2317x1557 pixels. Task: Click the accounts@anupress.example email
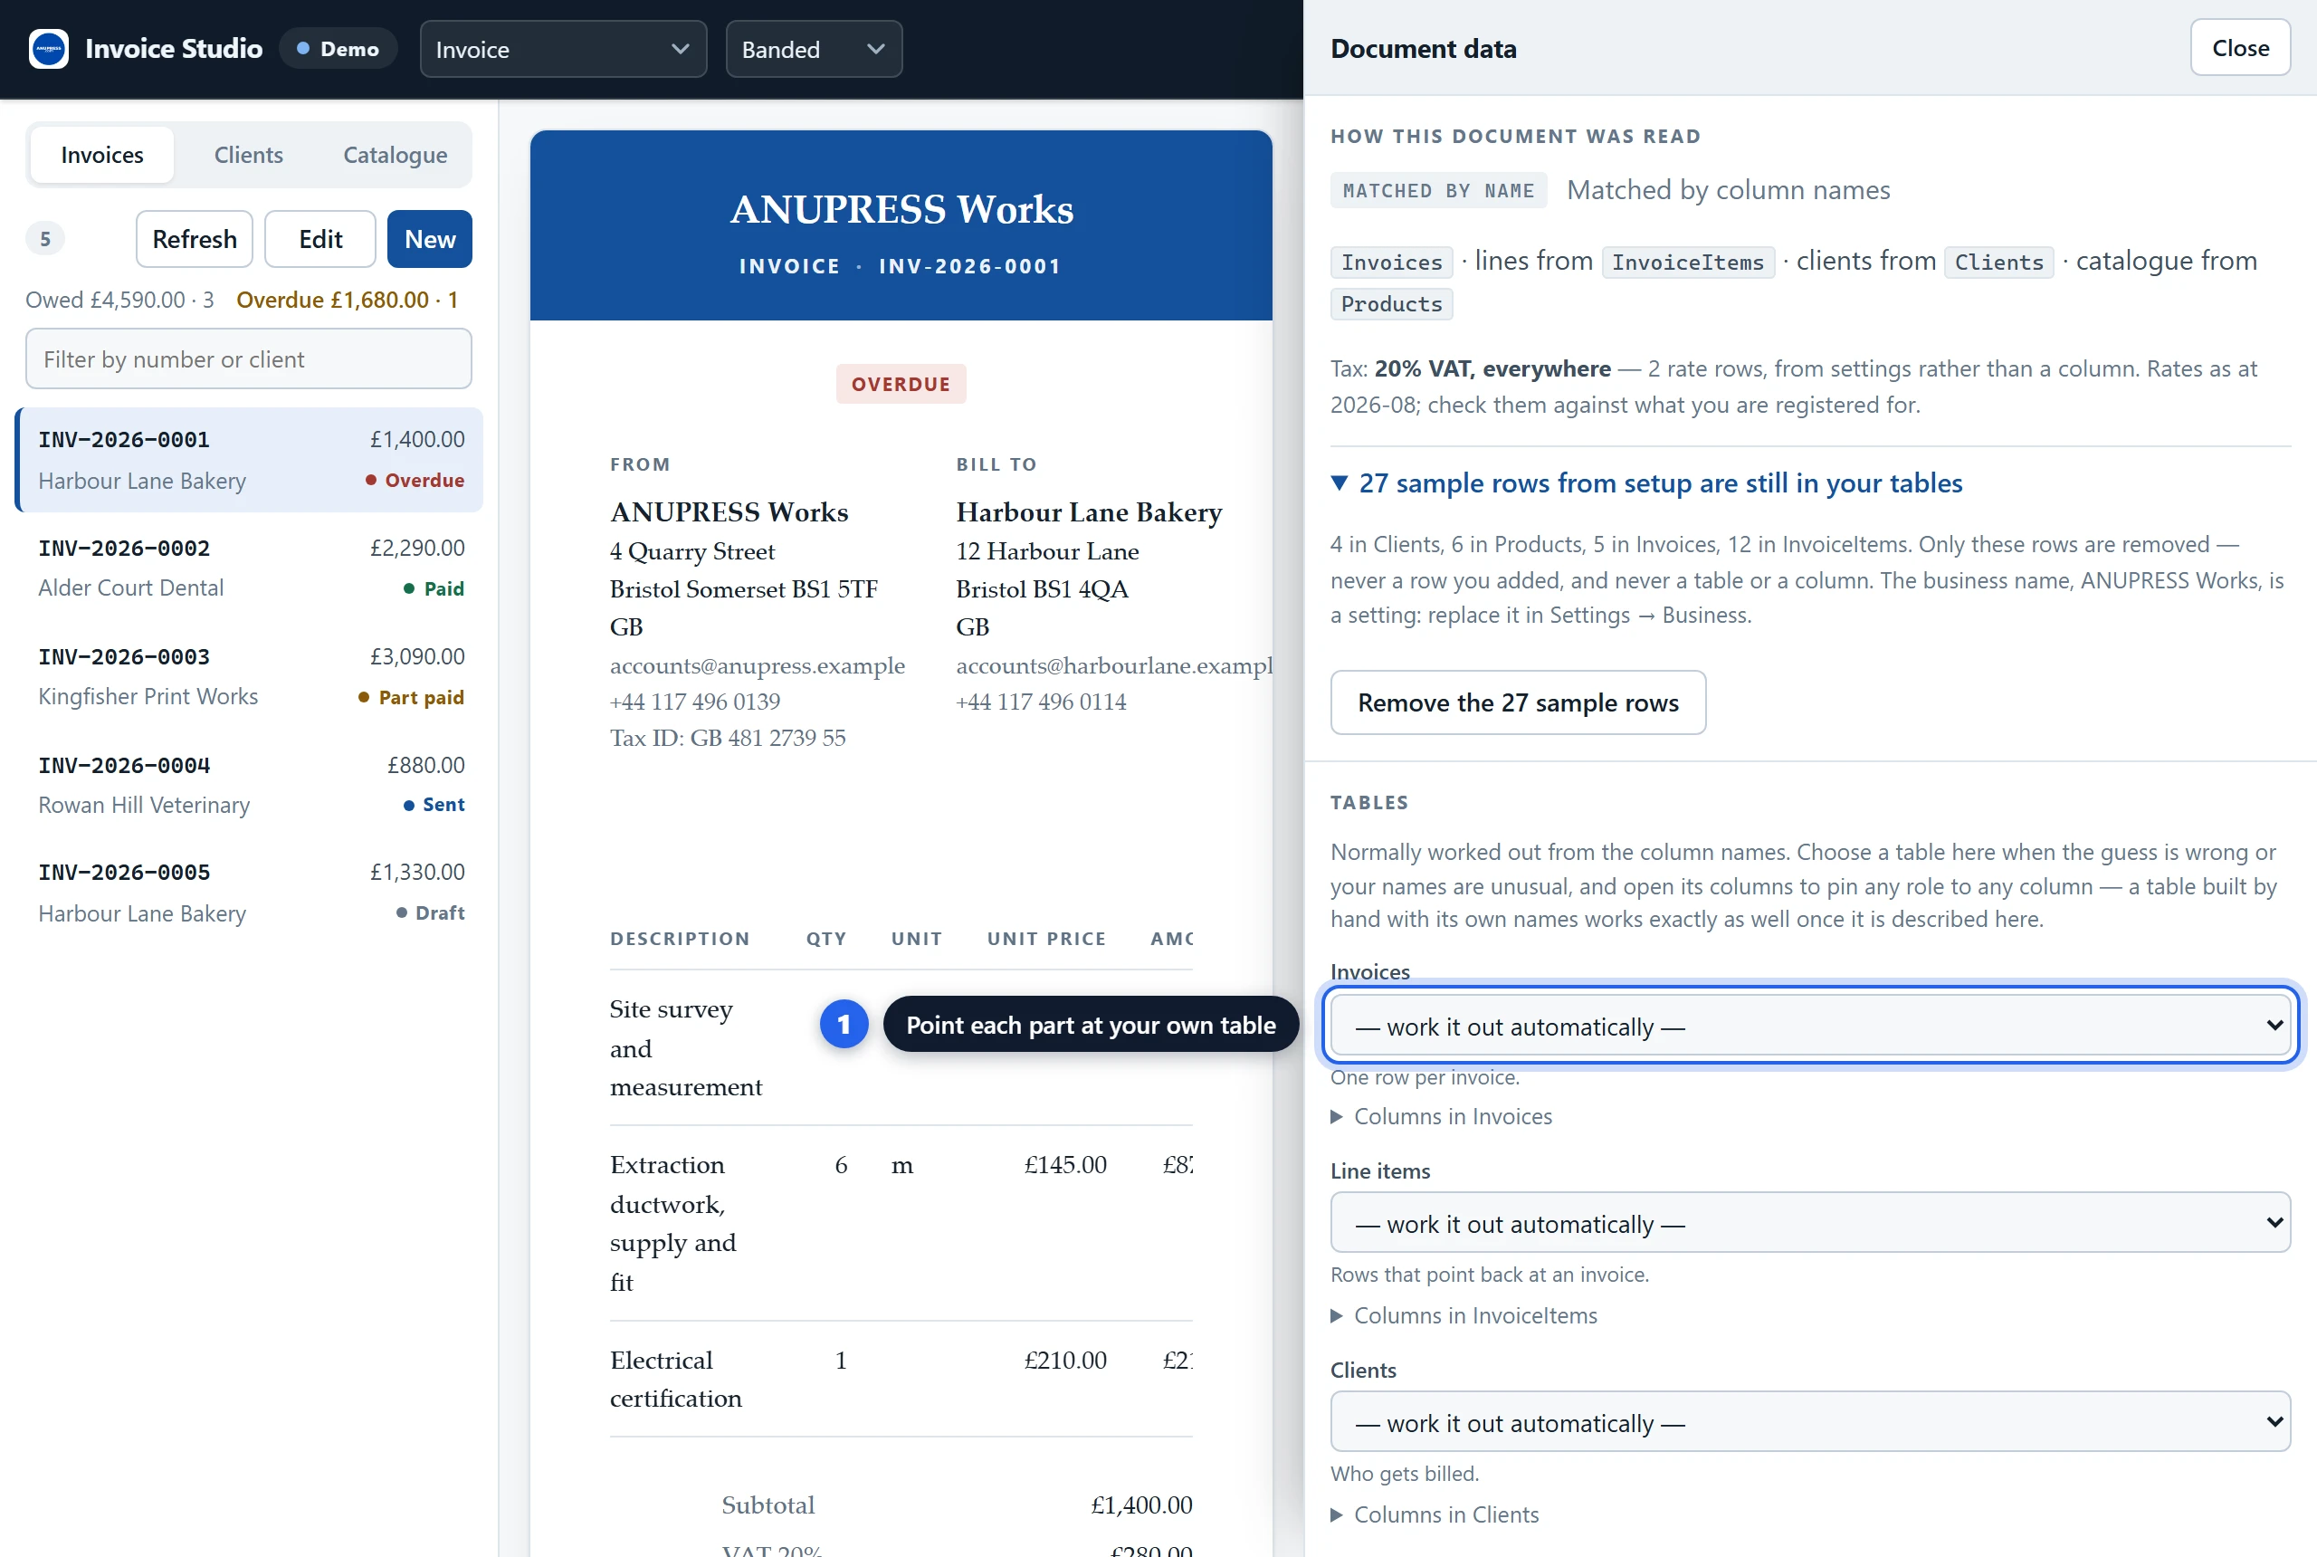click(x=758, y=665)
